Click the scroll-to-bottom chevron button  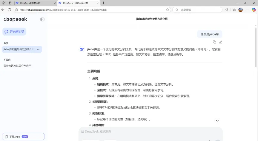[x=217, y=121]
